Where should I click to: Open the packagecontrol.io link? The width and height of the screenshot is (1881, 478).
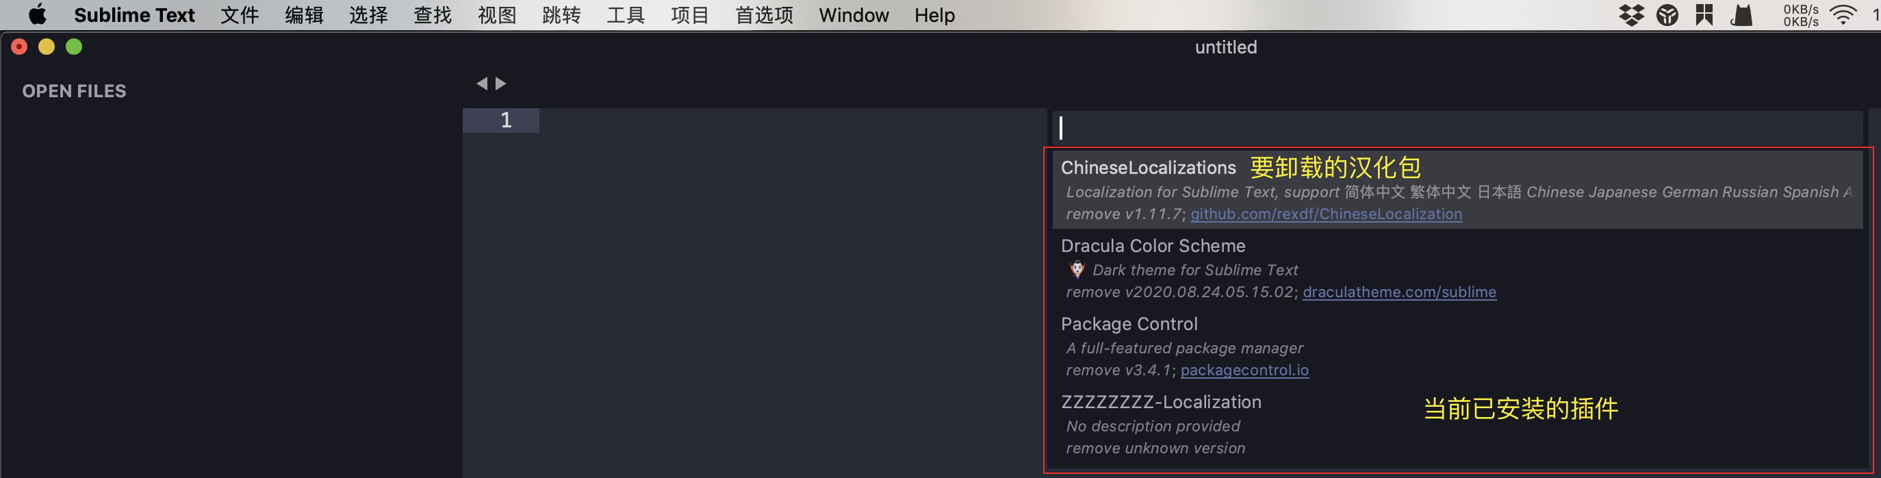coord(1244,370)
